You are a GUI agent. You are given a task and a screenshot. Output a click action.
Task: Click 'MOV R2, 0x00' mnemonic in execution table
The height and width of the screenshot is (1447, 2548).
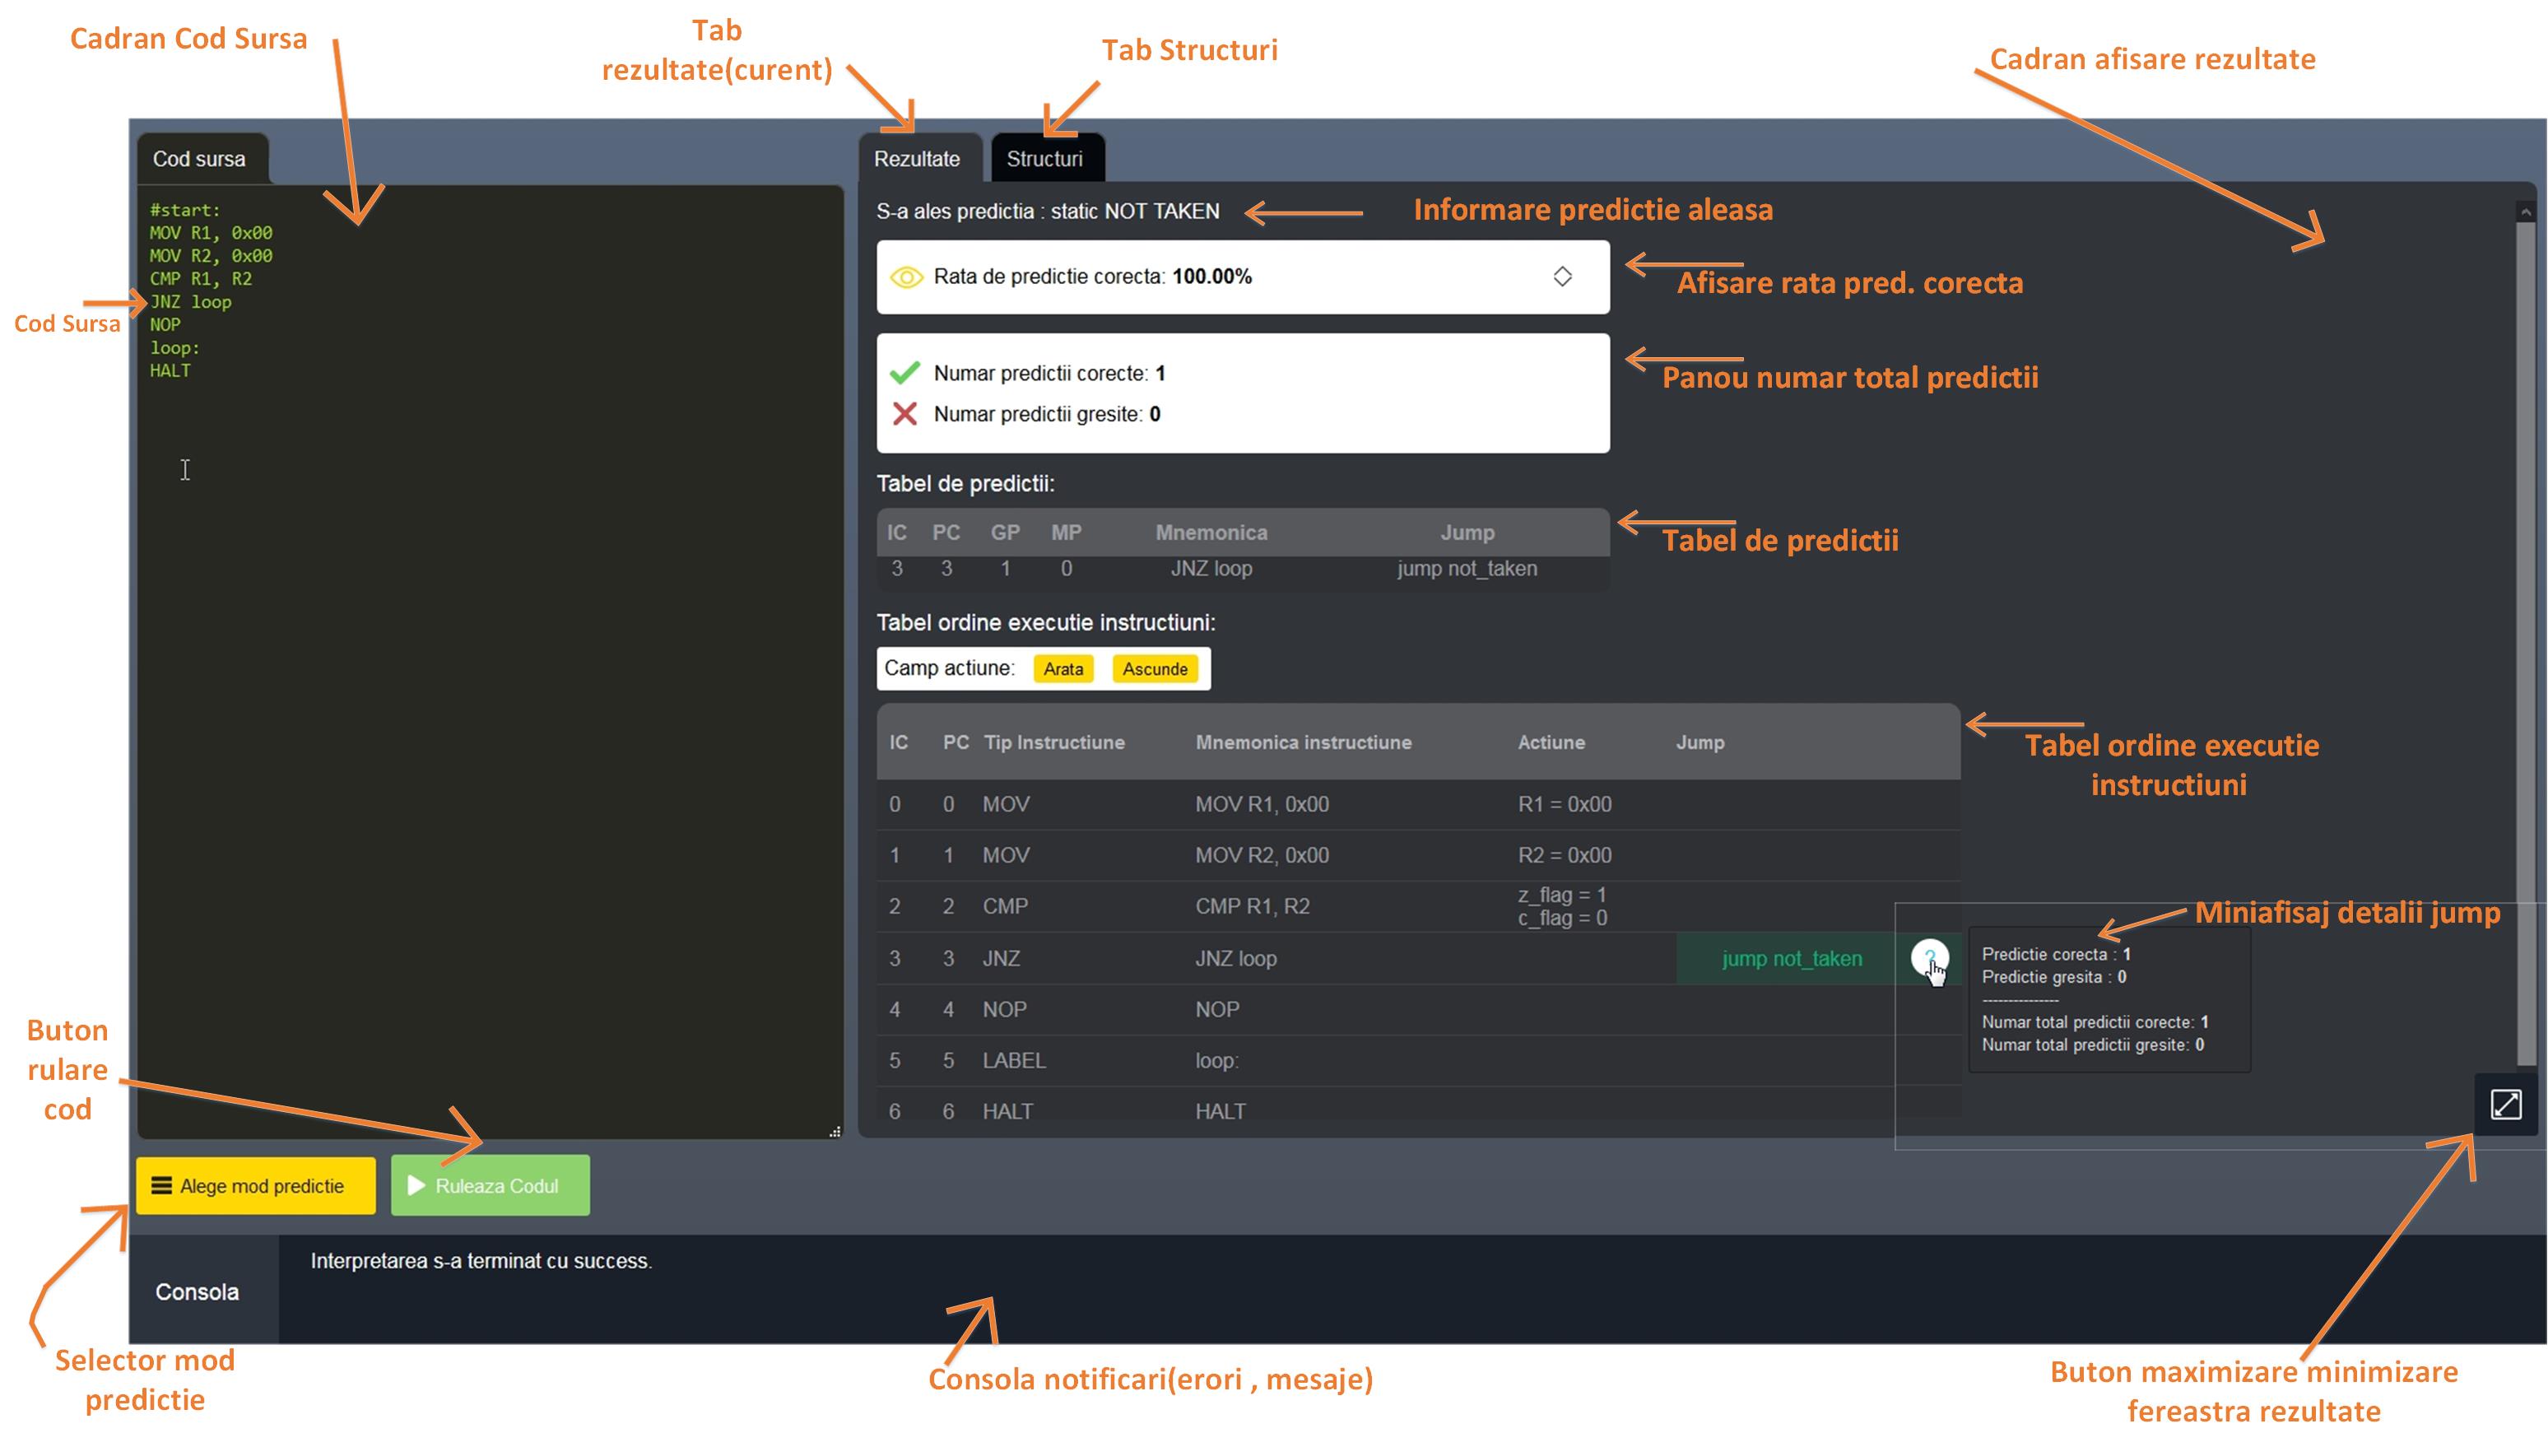click(x=1261, y=854)
